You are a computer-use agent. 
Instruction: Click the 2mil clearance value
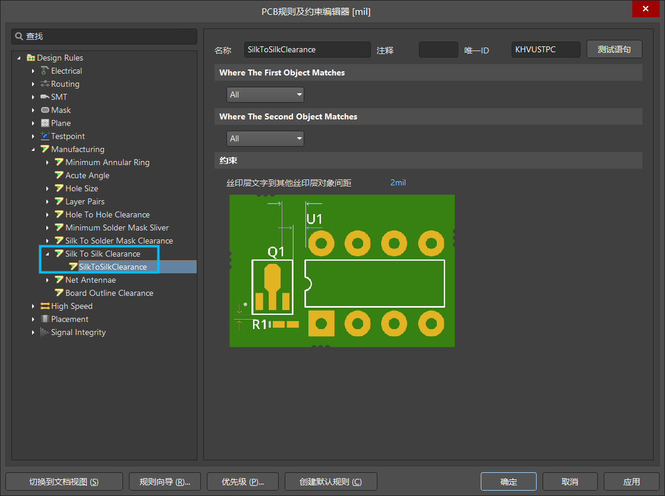click(x=398, y=182)
